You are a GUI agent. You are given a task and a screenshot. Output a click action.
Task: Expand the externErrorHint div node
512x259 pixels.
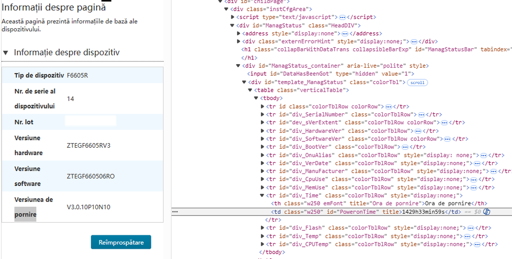coord(239,42)
